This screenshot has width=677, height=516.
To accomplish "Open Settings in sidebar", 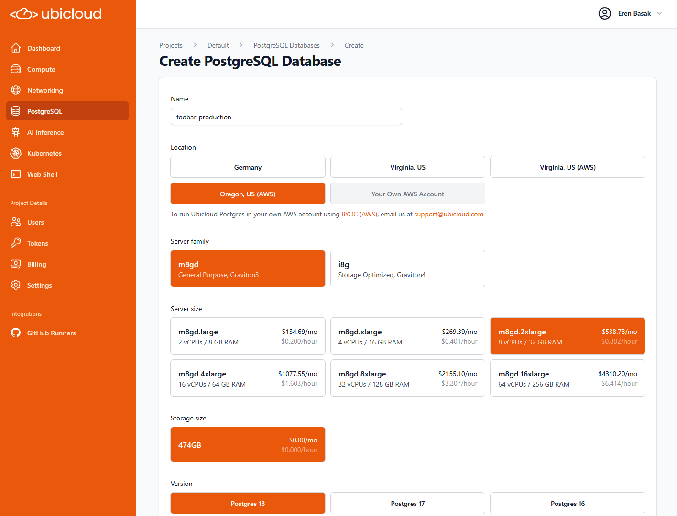I will [x=67, y=285].
